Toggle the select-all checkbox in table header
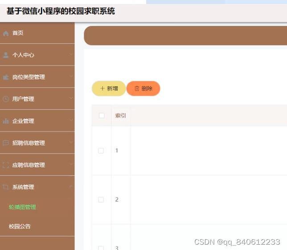Image resolution: width=287 pixels, height=250 pixels. tap(102, 116)
